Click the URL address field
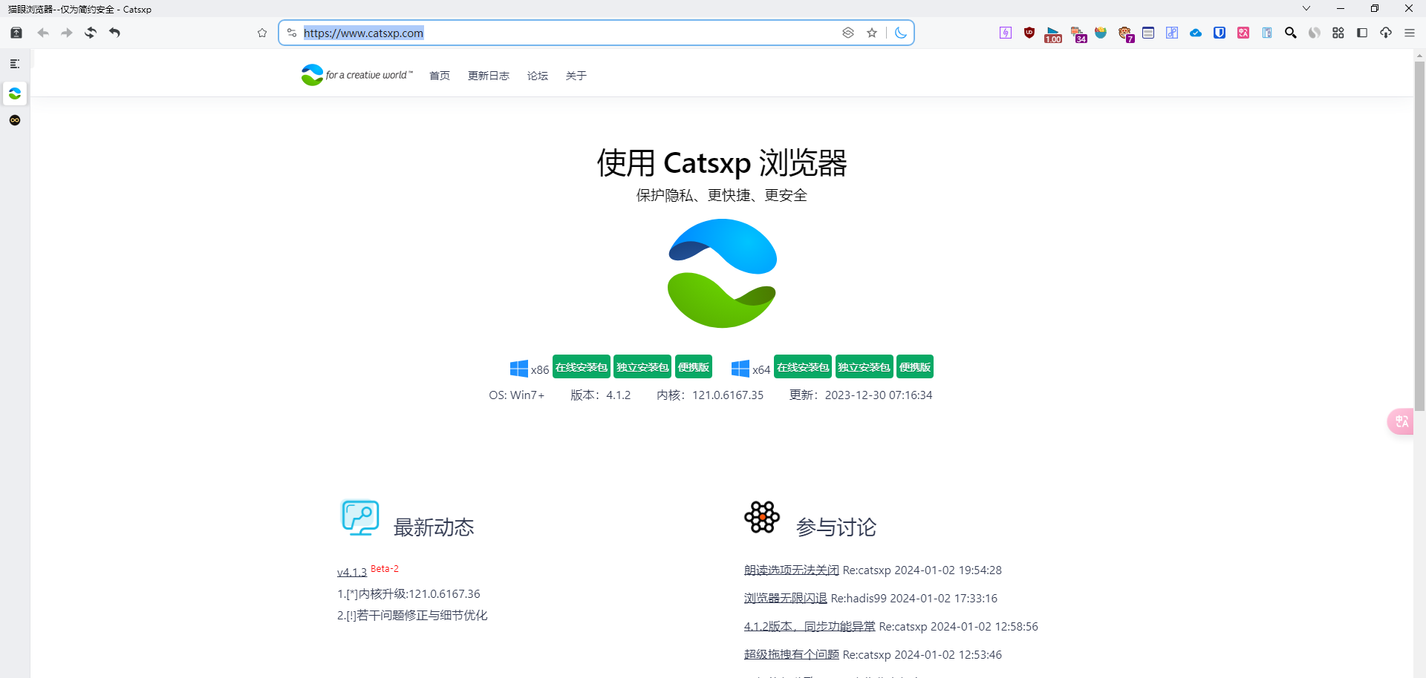This screenshot has height=678, width=1426. (568, 33)
